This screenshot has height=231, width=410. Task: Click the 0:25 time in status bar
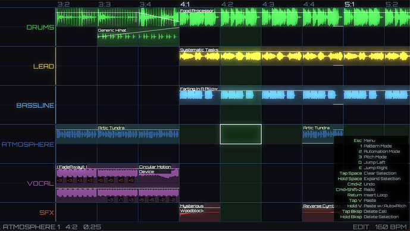[92, 227]
